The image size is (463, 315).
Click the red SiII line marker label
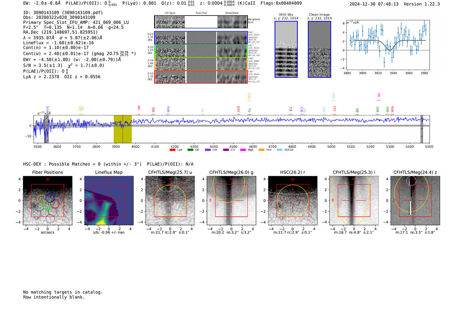(x=153, y=110)
